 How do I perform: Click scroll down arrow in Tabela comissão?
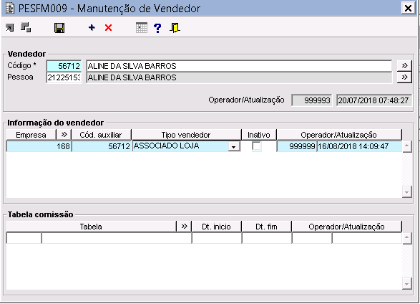tap(407, 284)
